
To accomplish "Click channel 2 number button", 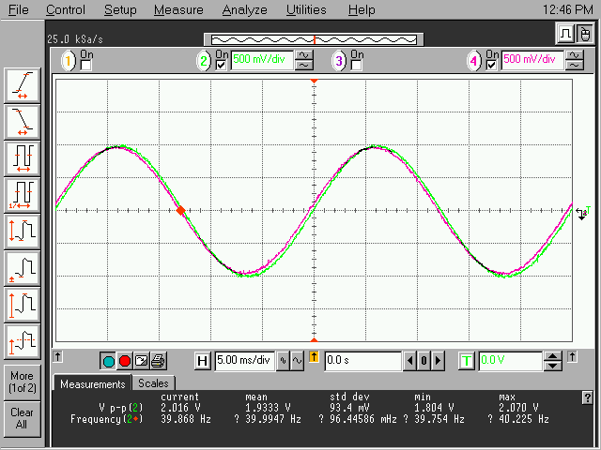I will click(x=204, y=61).
